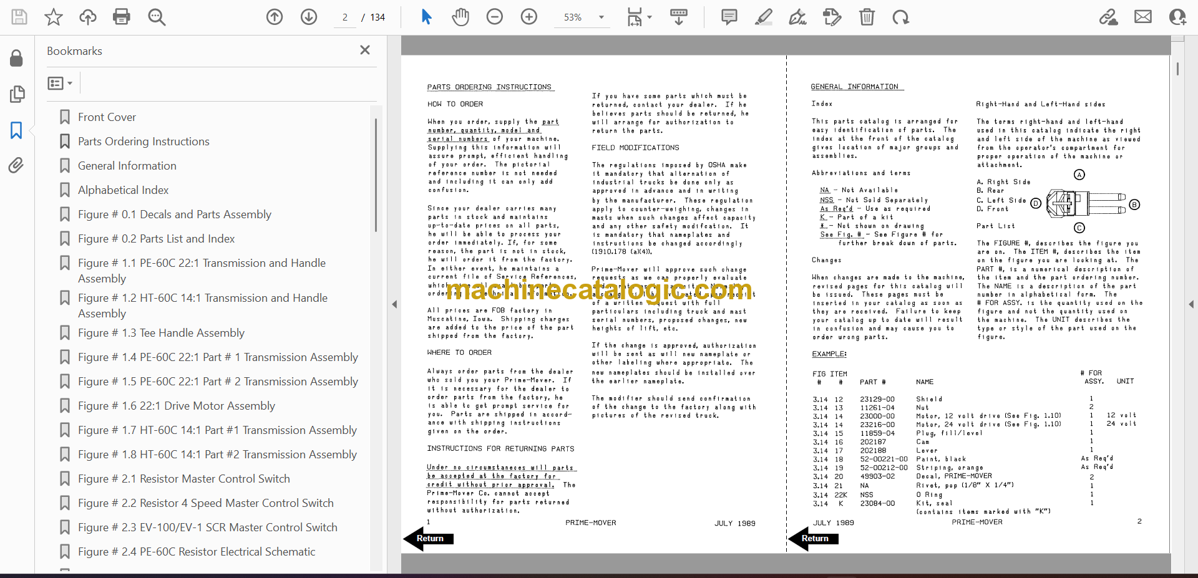Open Figure # 1.5 PE-60C Part # 2 bookmark
This screenshot has width=1198, height=578.
coord(218,382)
